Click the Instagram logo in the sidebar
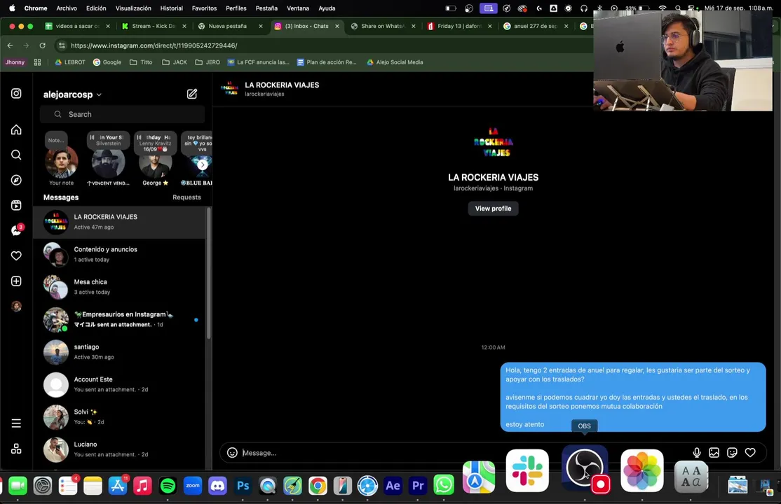The width and height of the screenshot is (781, 504). tap(16, 94)
